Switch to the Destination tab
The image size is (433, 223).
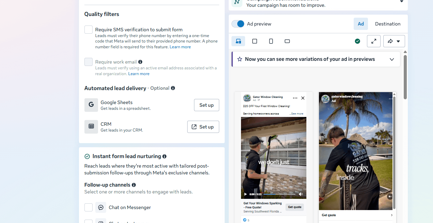pos(388,24)
